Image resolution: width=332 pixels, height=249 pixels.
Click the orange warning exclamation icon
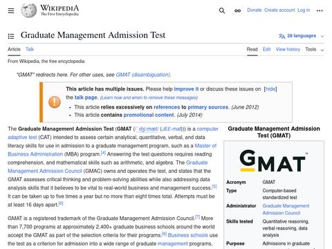click(x=55, y=102)
